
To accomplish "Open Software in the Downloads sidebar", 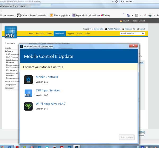I will [9, 51].
